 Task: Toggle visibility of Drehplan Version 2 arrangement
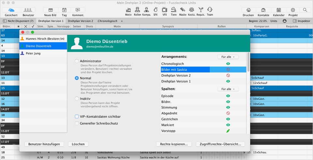(x=228, y=75)
